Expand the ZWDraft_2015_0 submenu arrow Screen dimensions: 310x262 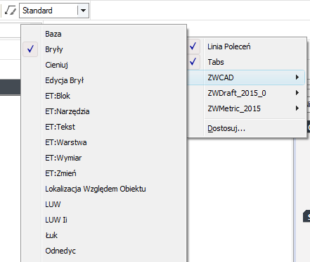coord(297,93)
